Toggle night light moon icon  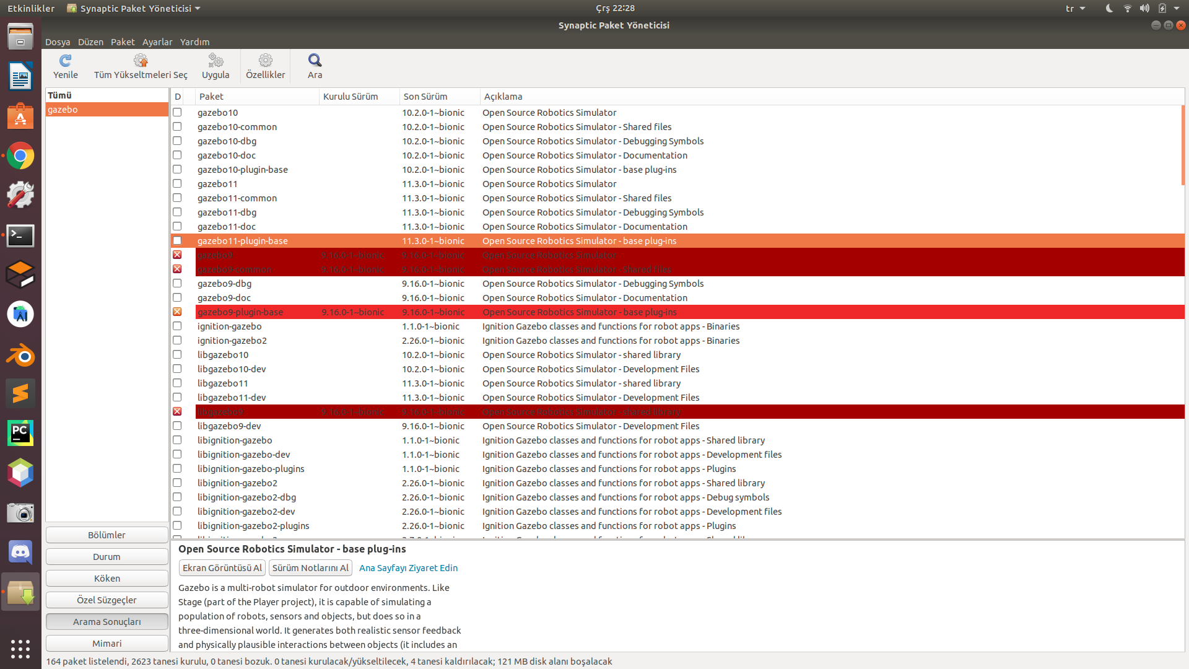tap(1109, 8)
